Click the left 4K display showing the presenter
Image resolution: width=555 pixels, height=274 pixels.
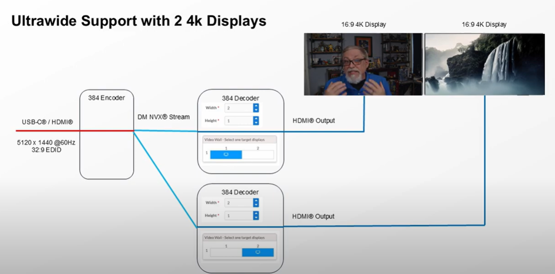point(363,64)
